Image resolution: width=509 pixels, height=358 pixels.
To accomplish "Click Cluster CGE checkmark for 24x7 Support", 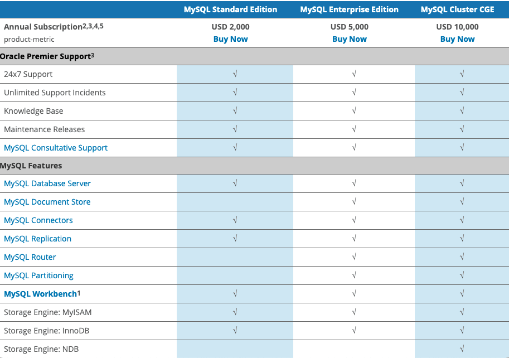I will (x=462, y=74).
